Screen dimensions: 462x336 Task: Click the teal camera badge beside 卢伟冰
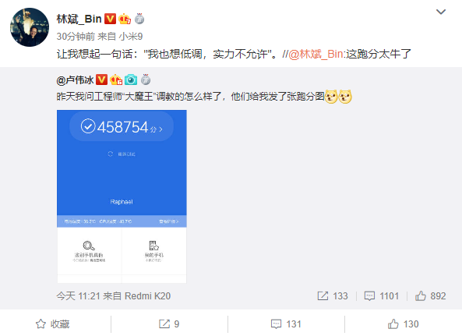coord(131,80)
